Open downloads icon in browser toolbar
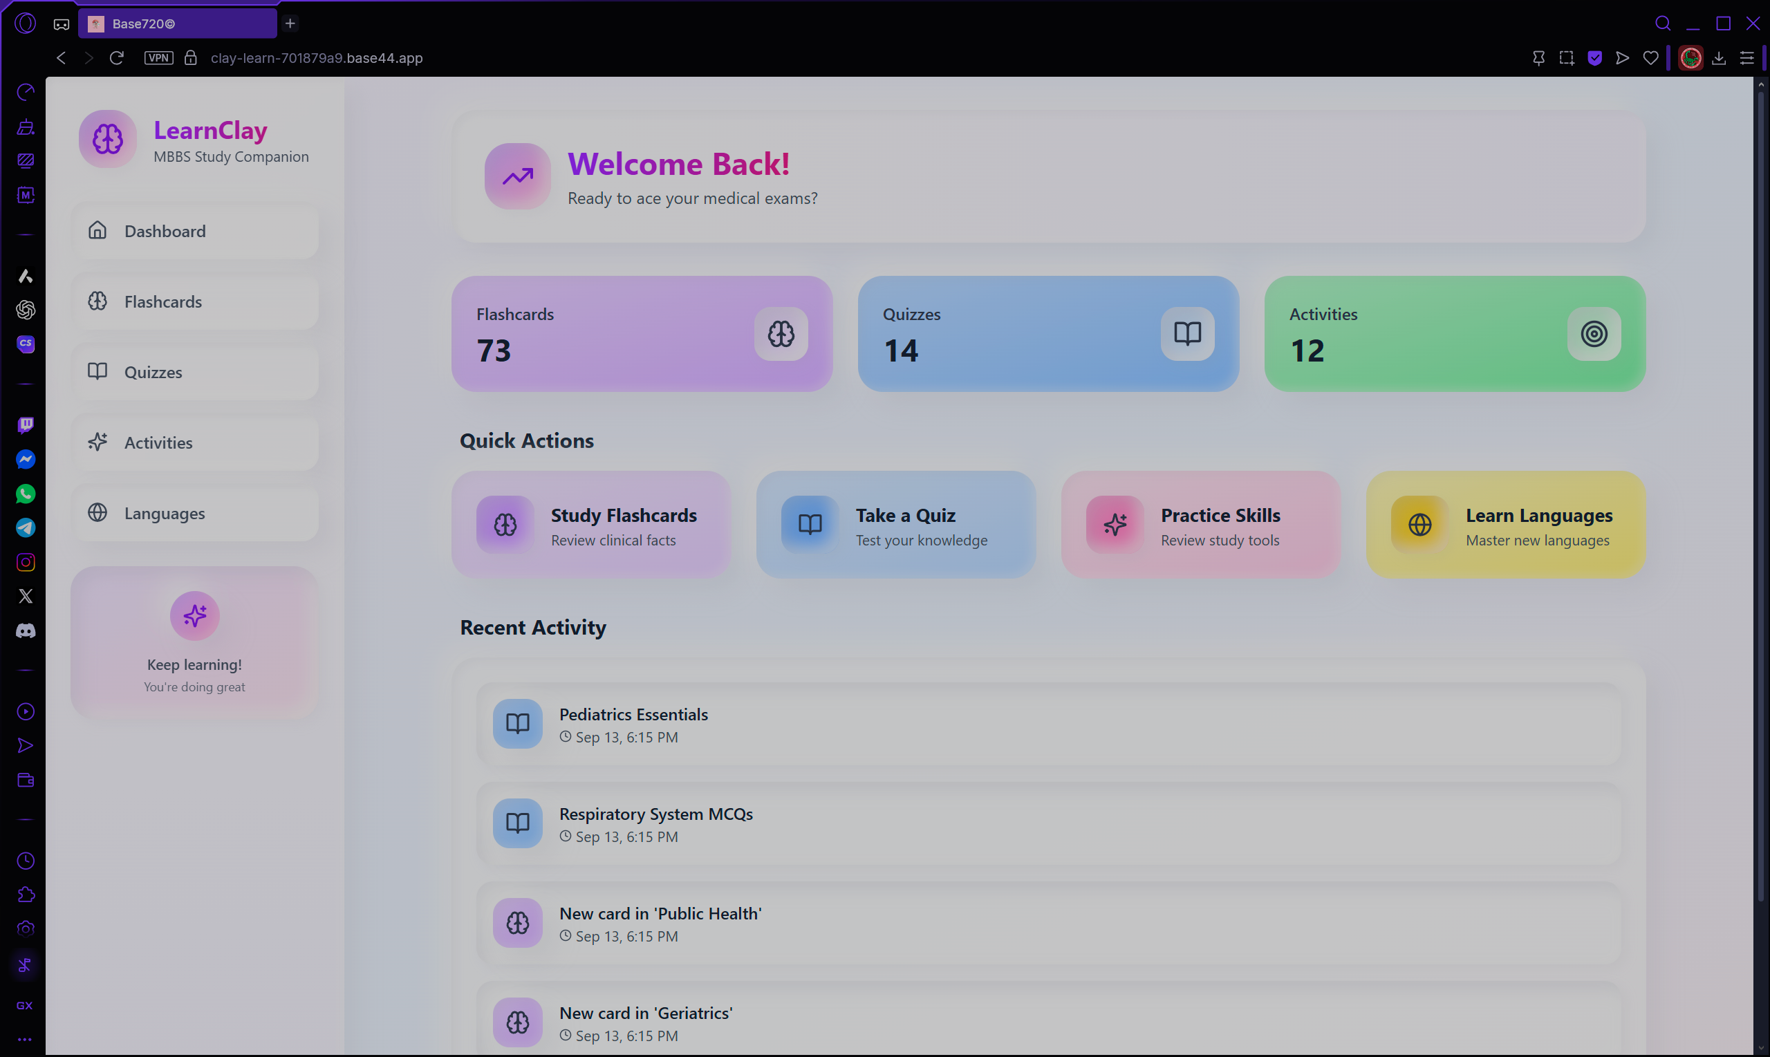1770x1057 pixels. [x=1719, y=57]
